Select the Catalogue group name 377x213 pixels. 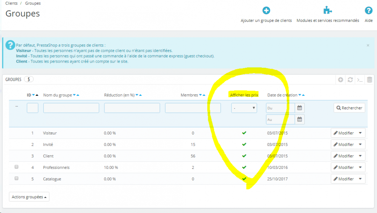(52, 179)
